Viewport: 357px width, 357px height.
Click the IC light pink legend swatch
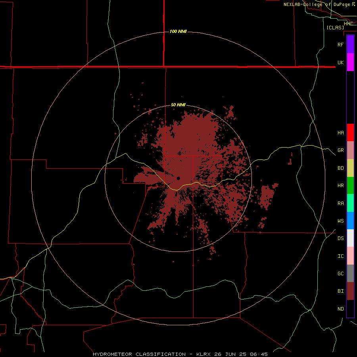tap(350, 256)
